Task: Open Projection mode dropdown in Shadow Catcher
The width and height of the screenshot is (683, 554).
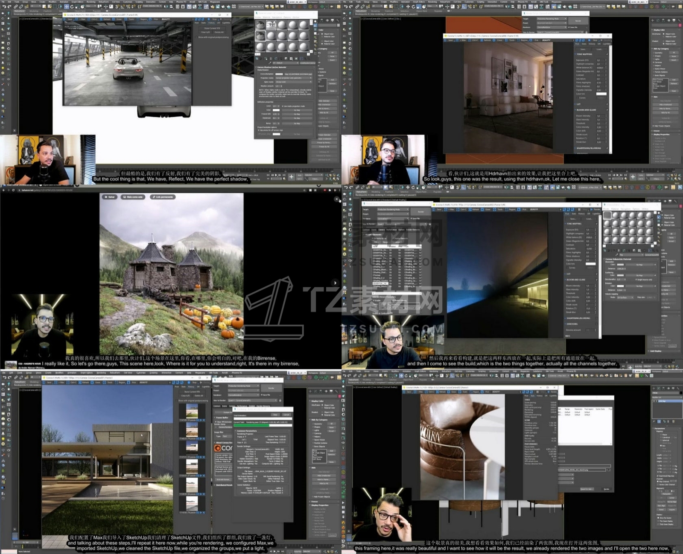Action: 294,78
